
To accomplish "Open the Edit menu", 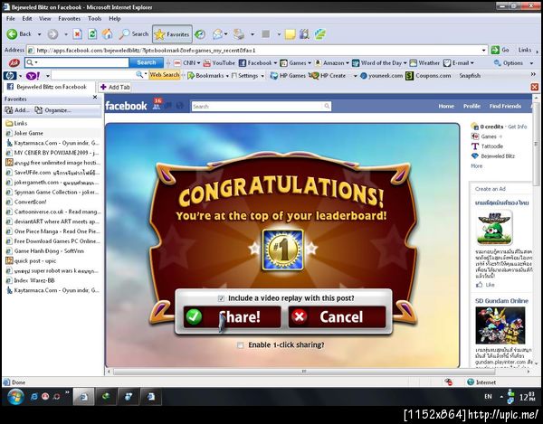I will click(x=27, y=19).
